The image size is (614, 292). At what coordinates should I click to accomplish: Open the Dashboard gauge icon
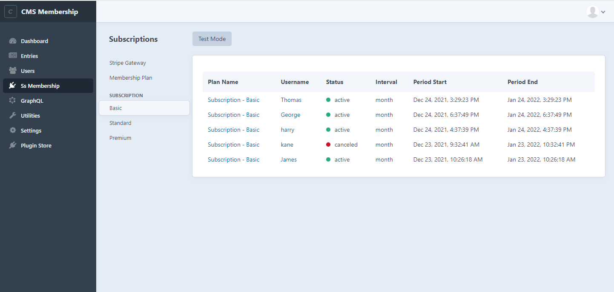(x=13, y=41)
